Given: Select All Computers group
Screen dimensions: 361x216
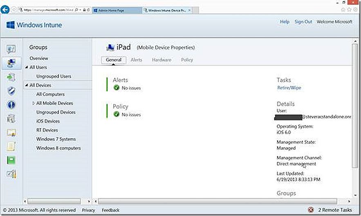Looking at the screenshot, I should coord(50,94).
